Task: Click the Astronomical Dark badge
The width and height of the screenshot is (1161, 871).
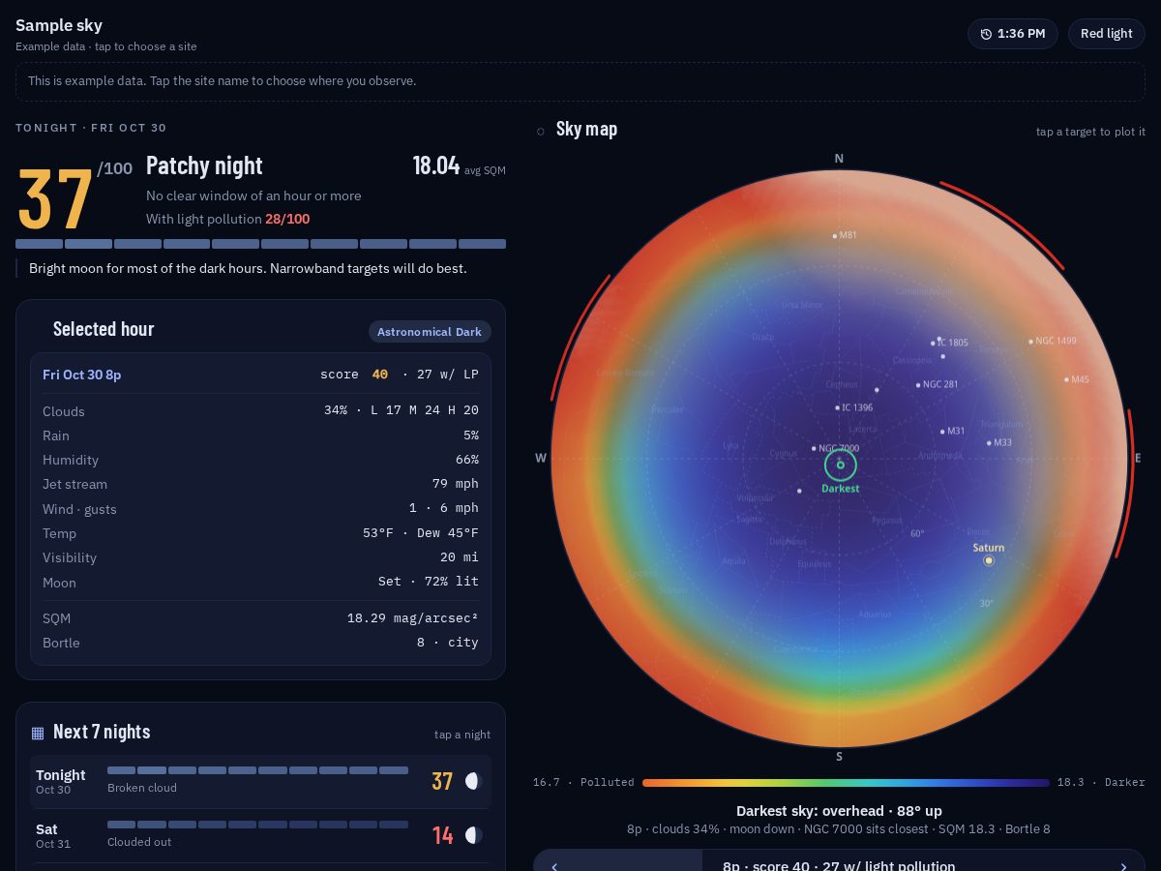Action: (x=430, y=332)
